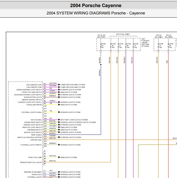Select 'HEADLIGHTS SYSTEM' beside LOW BEAM SWITCH
Screen dimensions: 177x178
click(x=69, y=130)
